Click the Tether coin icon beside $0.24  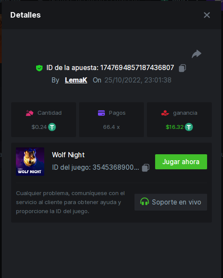(52, 127)
